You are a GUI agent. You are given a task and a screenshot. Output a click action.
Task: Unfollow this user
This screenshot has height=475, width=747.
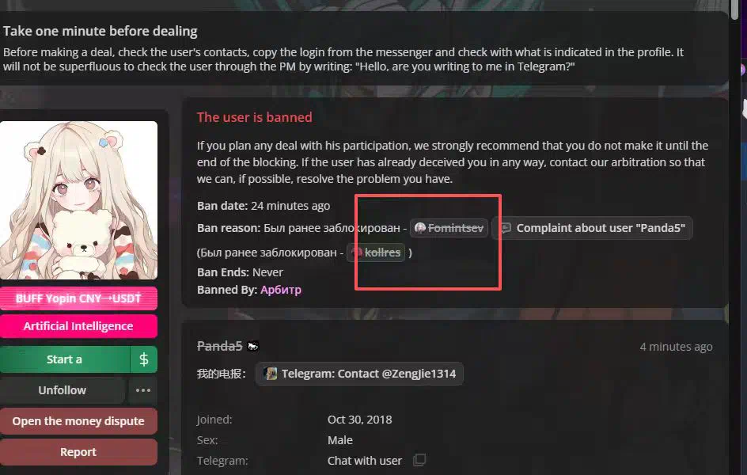(x=63, y=390)
